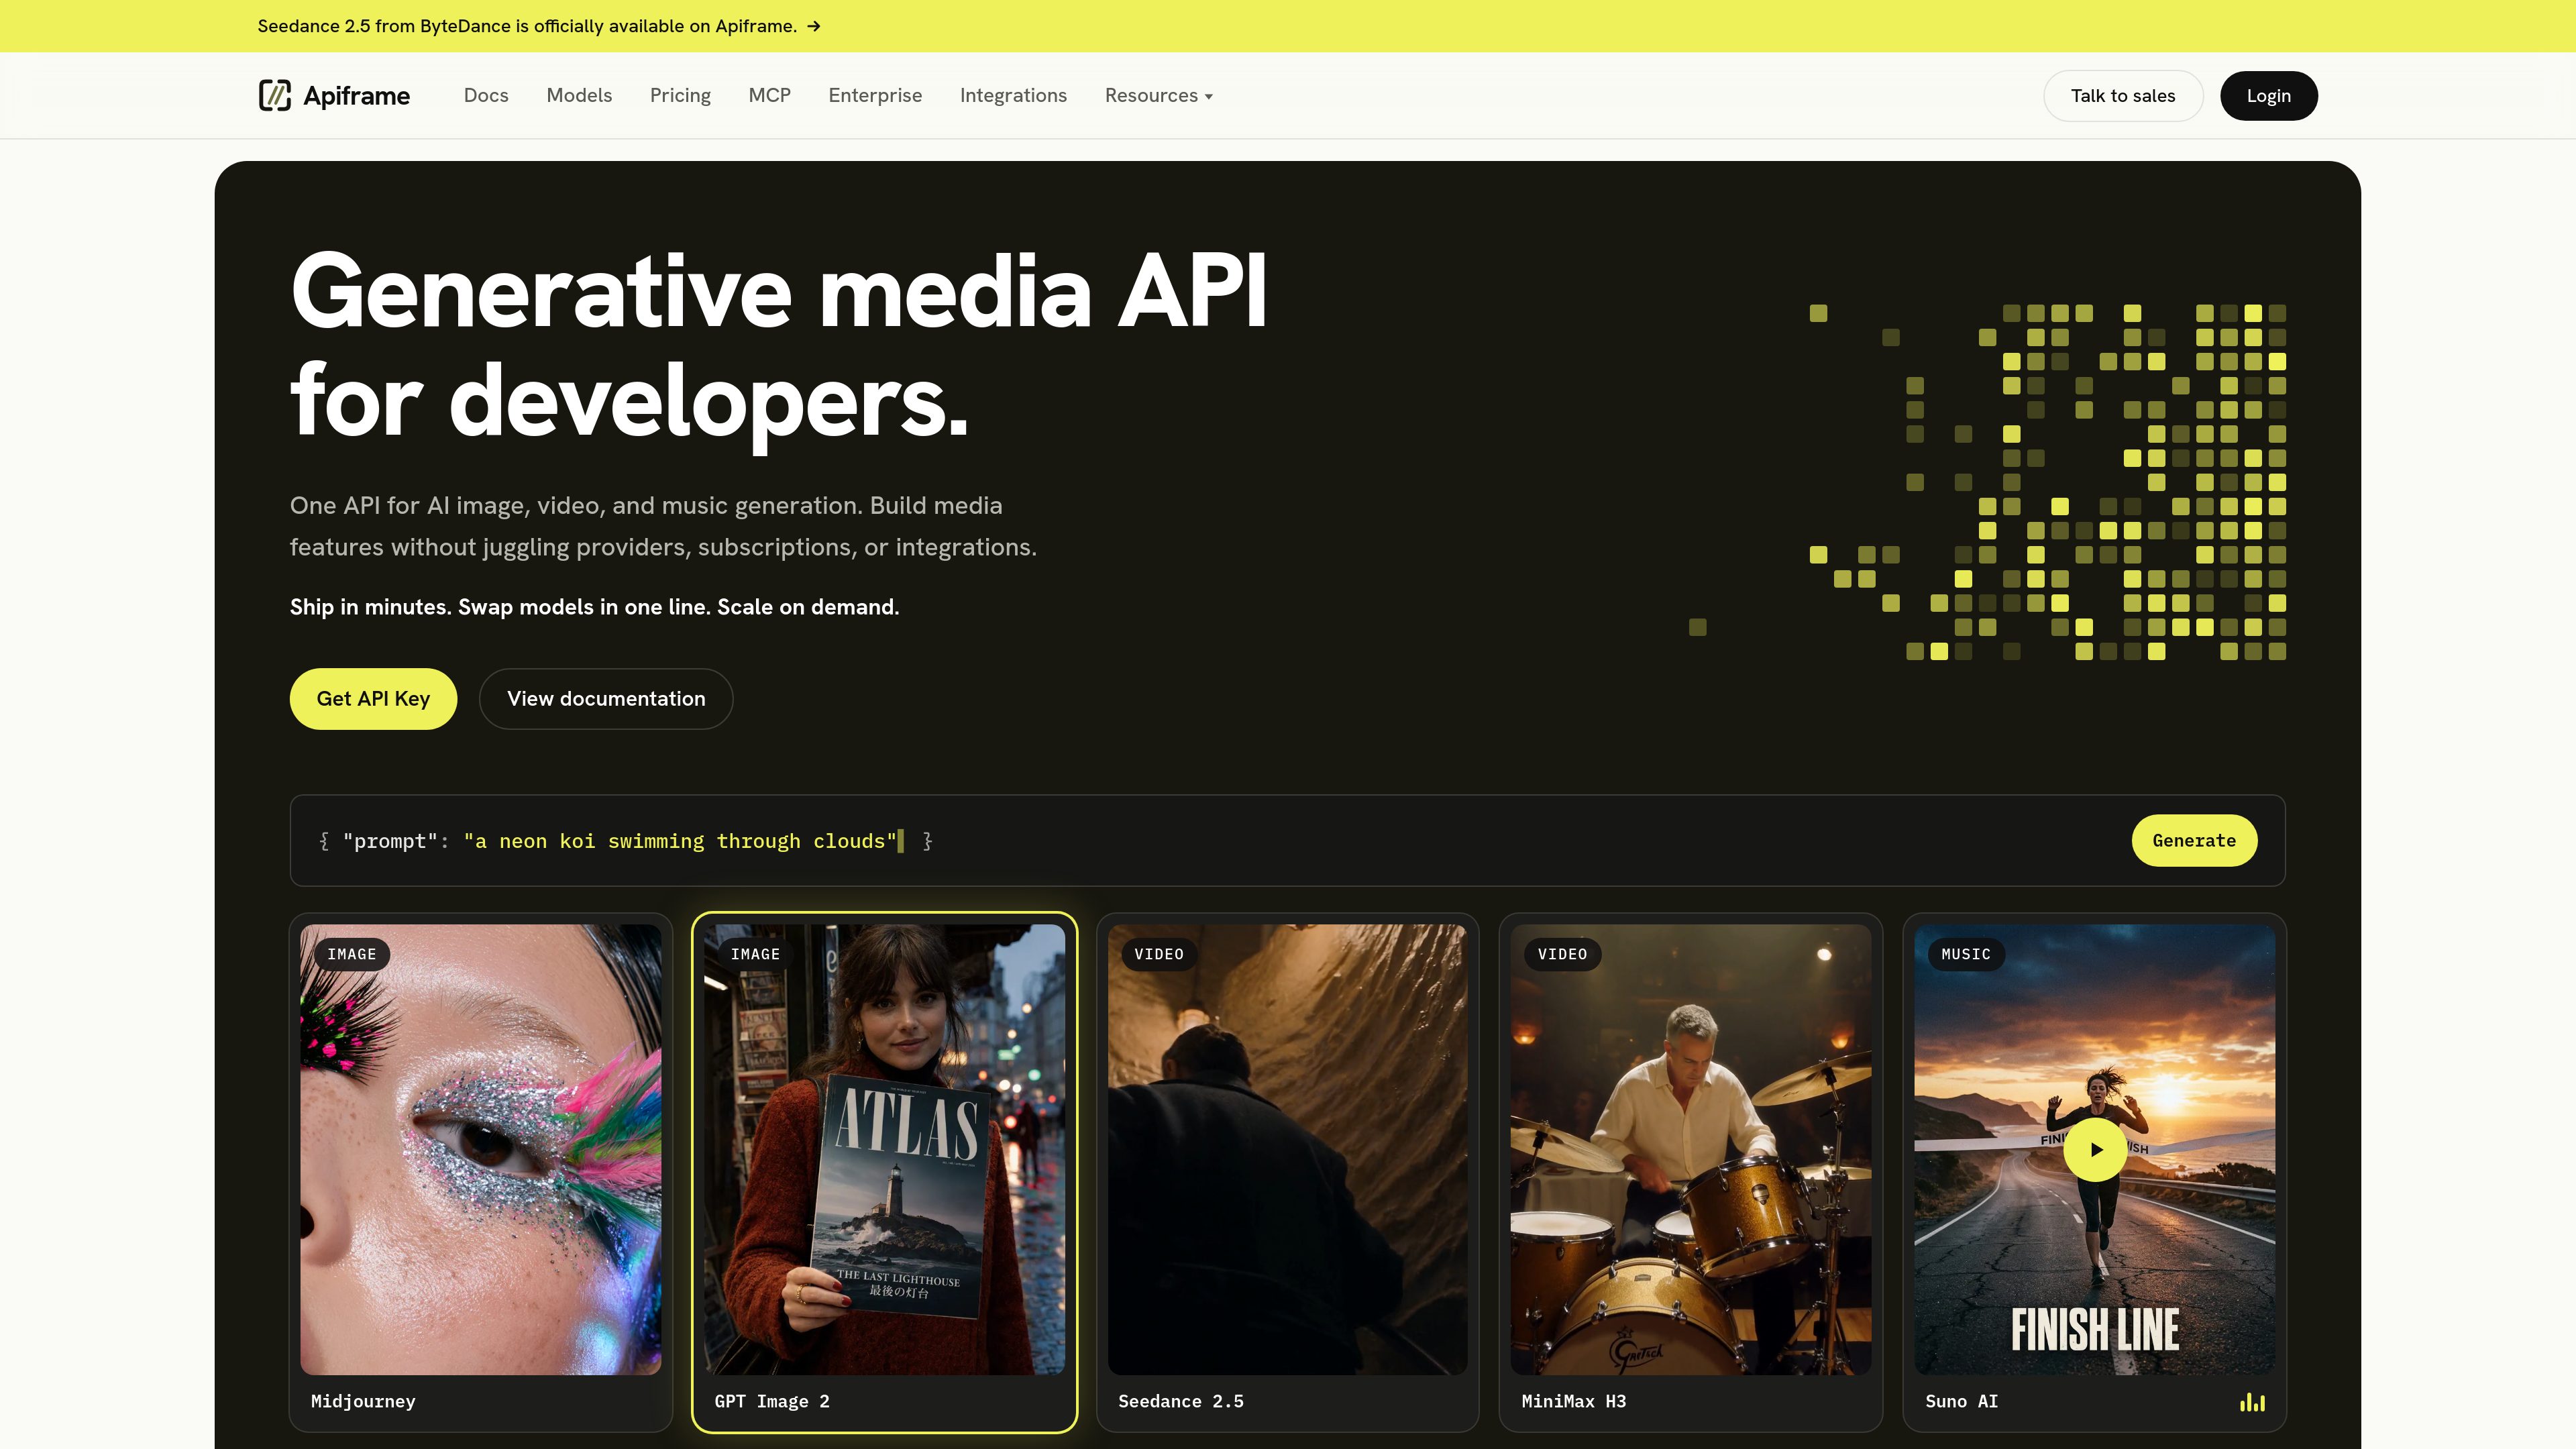Click the GPT Image 2 card label
Screen dimensions: 2576x1449
tap(772, 1402)
